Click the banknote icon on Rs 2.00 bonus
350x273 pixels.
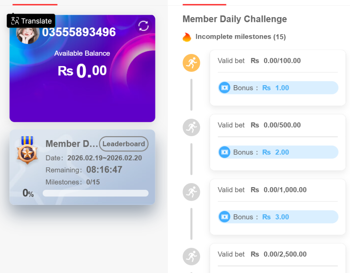tap(225, 152)
